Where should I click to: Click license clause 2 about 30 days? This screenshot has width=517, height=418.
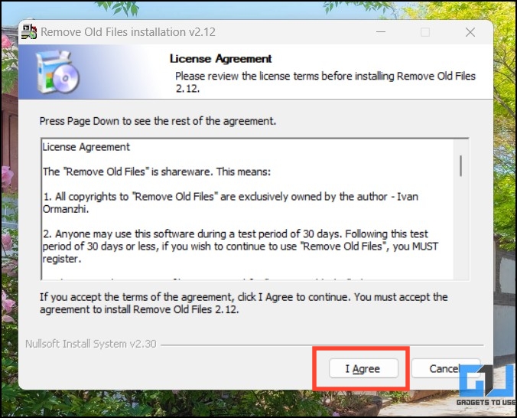[240, 247]
